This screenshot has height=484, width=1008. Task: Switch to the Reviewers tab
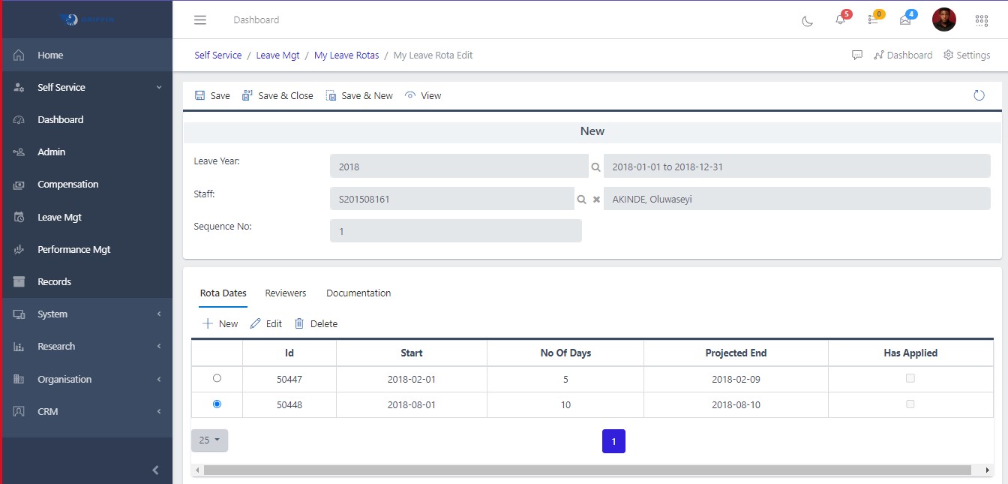pyautogui.click(x=285, y=293)
